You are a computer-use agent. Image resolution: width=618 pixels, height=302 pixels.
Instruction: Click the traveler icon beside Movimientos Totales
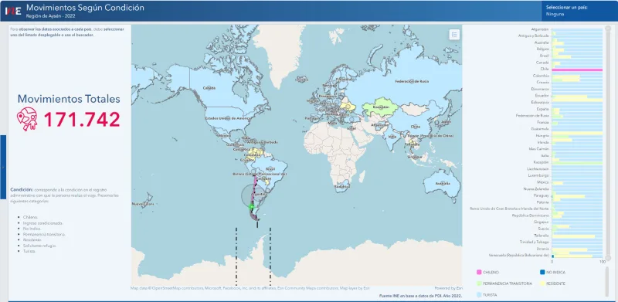(x=27, y=119)
